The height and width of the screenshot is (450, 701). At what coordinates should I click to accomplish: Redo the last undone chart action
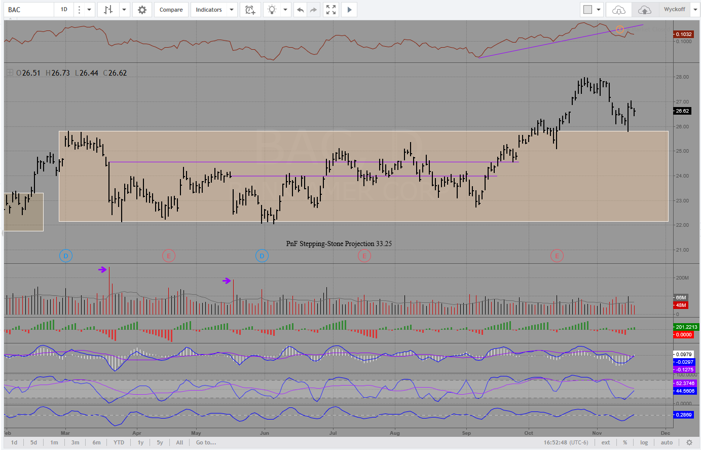[x=314, y=10]
